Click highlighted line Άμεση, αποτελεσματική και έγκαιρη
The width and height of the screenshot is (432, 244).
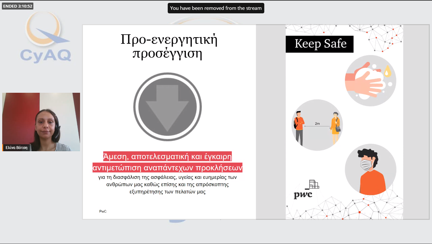click(x=167, y=157)
